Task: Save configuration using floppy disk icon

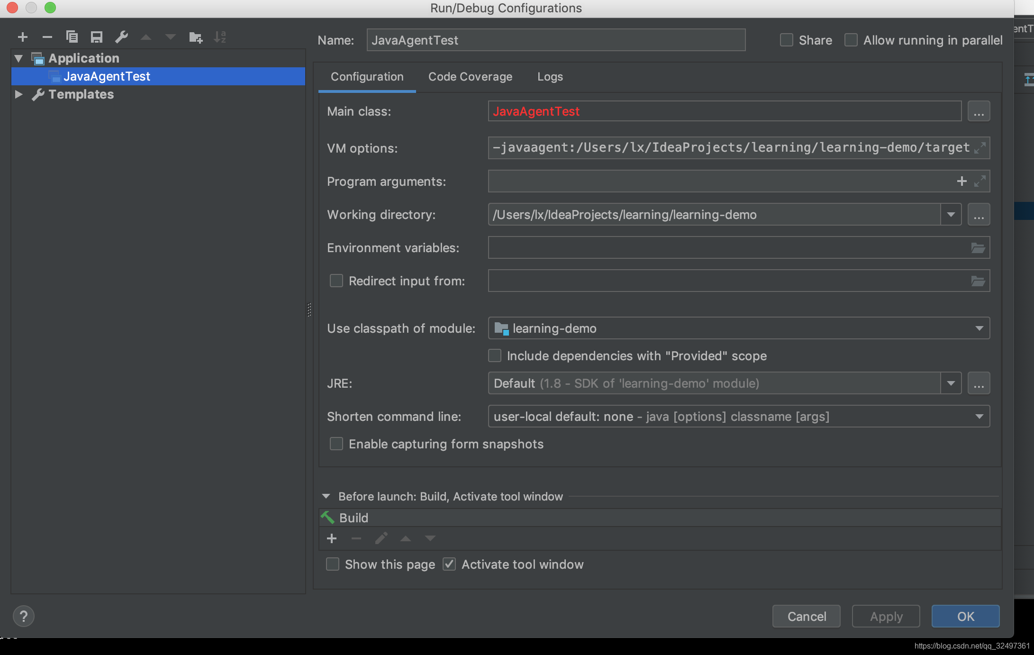Action: tap(97, 37)
